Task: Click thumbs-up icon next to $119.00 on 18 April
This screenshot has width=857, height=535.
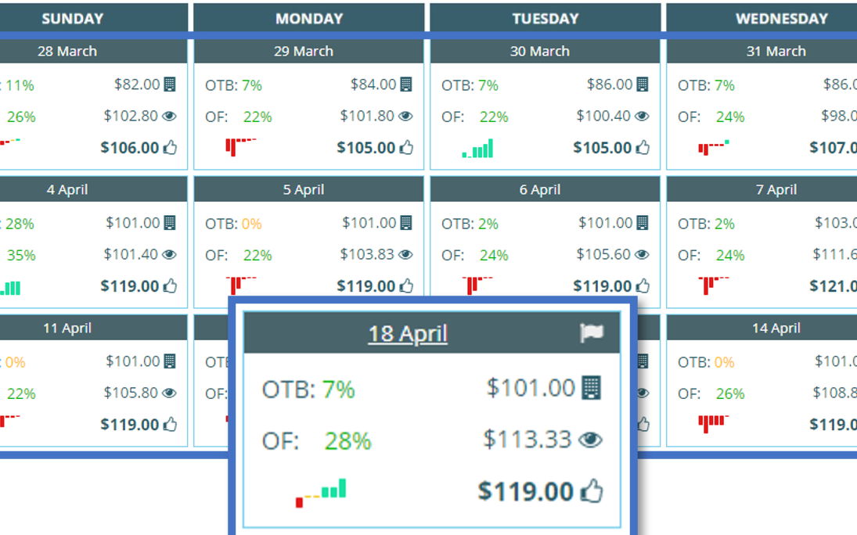Action: pyautogui.click(x=592, y=491)
